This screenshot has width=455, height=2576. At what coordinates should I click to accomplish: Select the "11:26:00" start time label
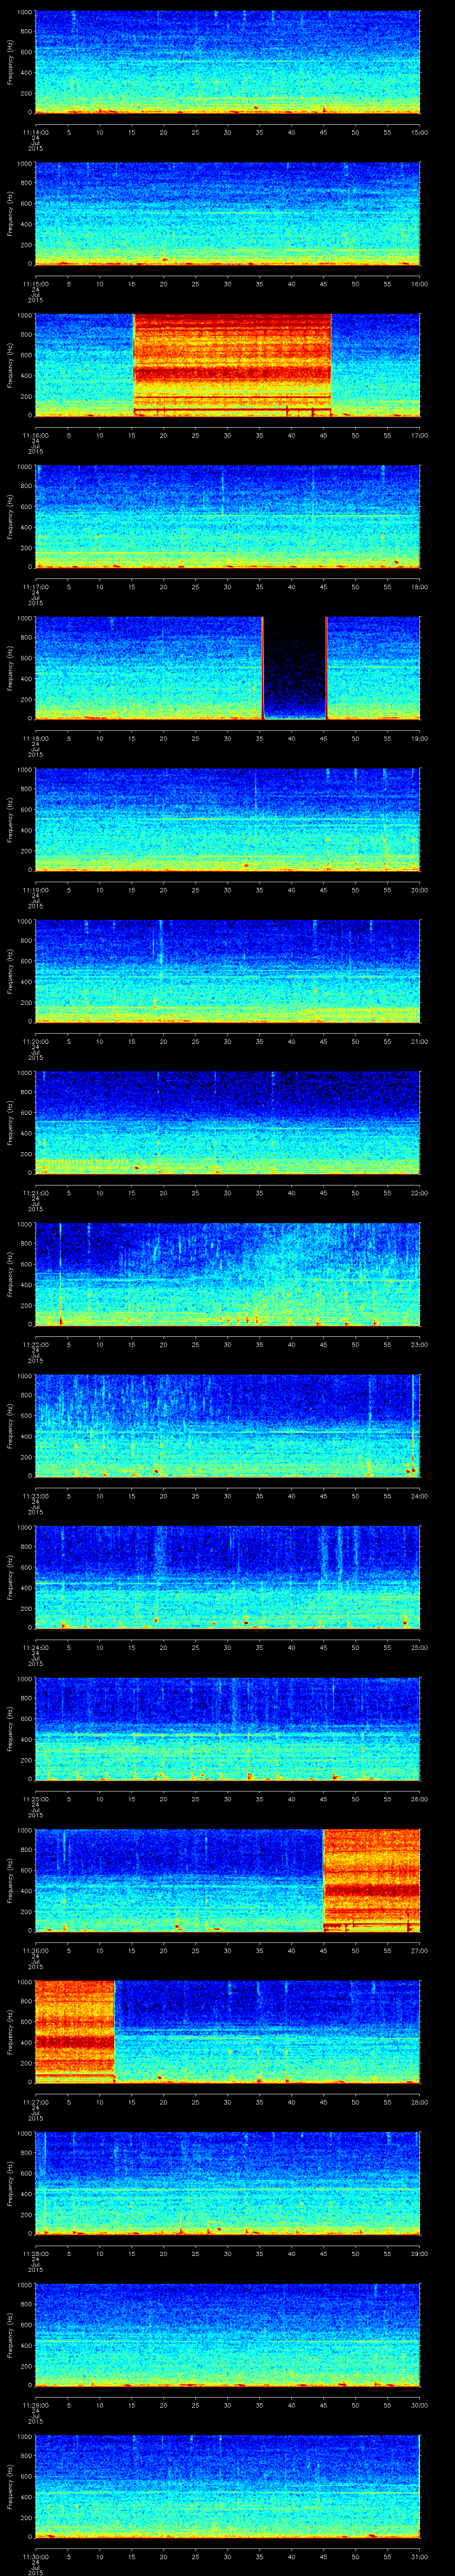pyautogui.click(x=35, y=1950)
